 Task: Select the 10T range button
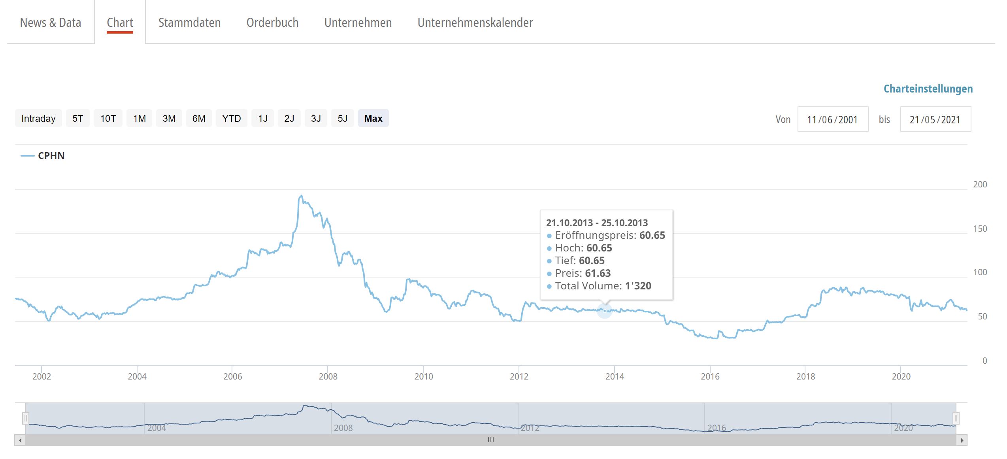click(x=108, y=119)
